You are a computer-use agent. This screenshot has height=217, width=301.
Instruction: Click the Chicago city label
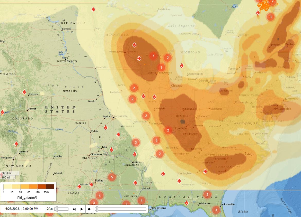176,86
